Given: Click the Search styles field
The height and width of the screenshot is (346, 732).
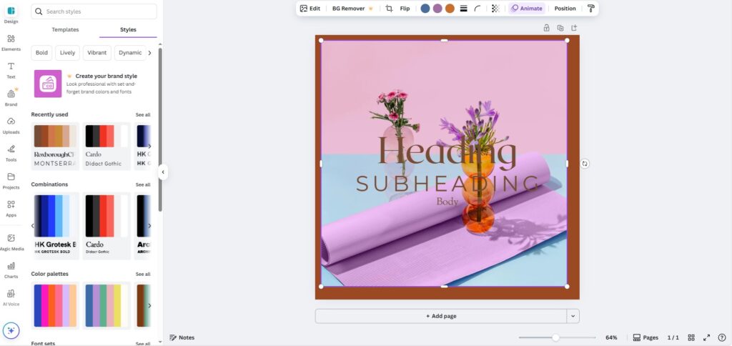Looking at the screenshot, I should click(94, 11).
